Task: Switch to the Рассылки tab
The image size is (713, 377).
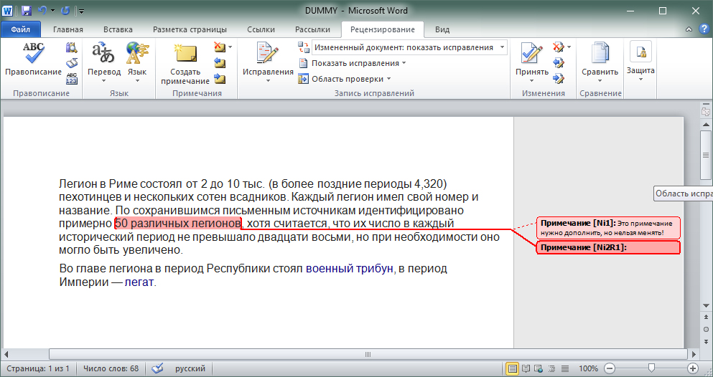Action: 312,30
